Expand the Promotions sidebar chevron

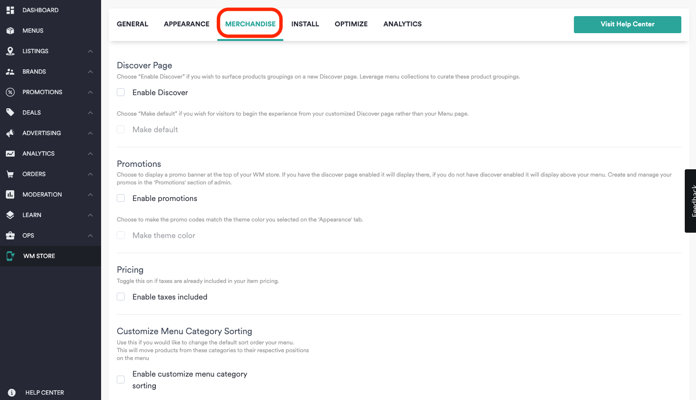click(90, 92)
